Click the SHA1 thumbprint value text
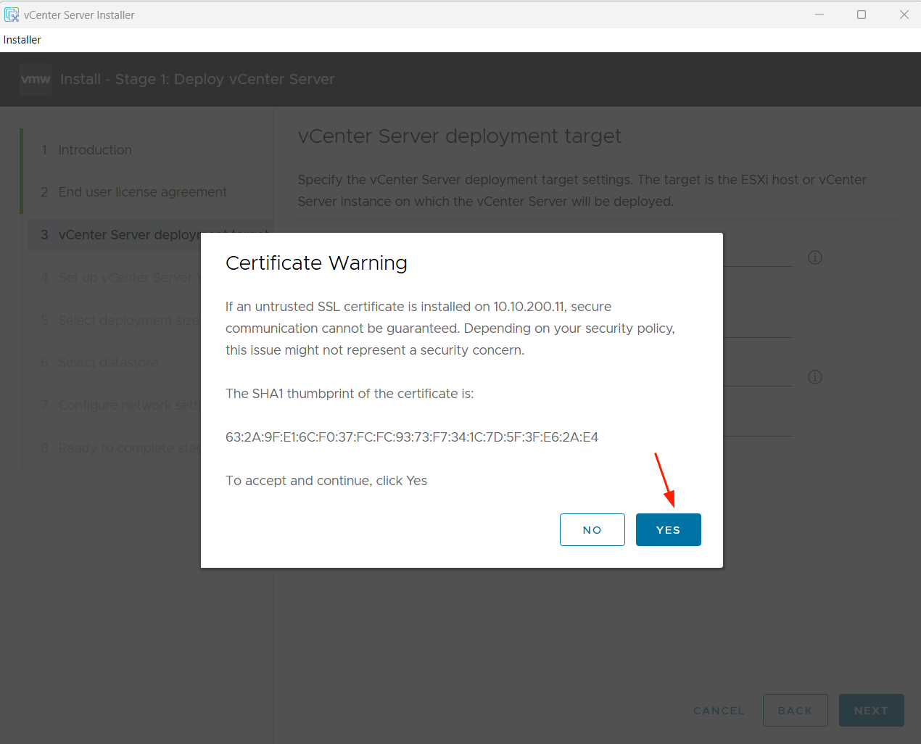Image resolution: width=921 pixels, height=744 pixels. pyautogui.click(x=412, y=437)
